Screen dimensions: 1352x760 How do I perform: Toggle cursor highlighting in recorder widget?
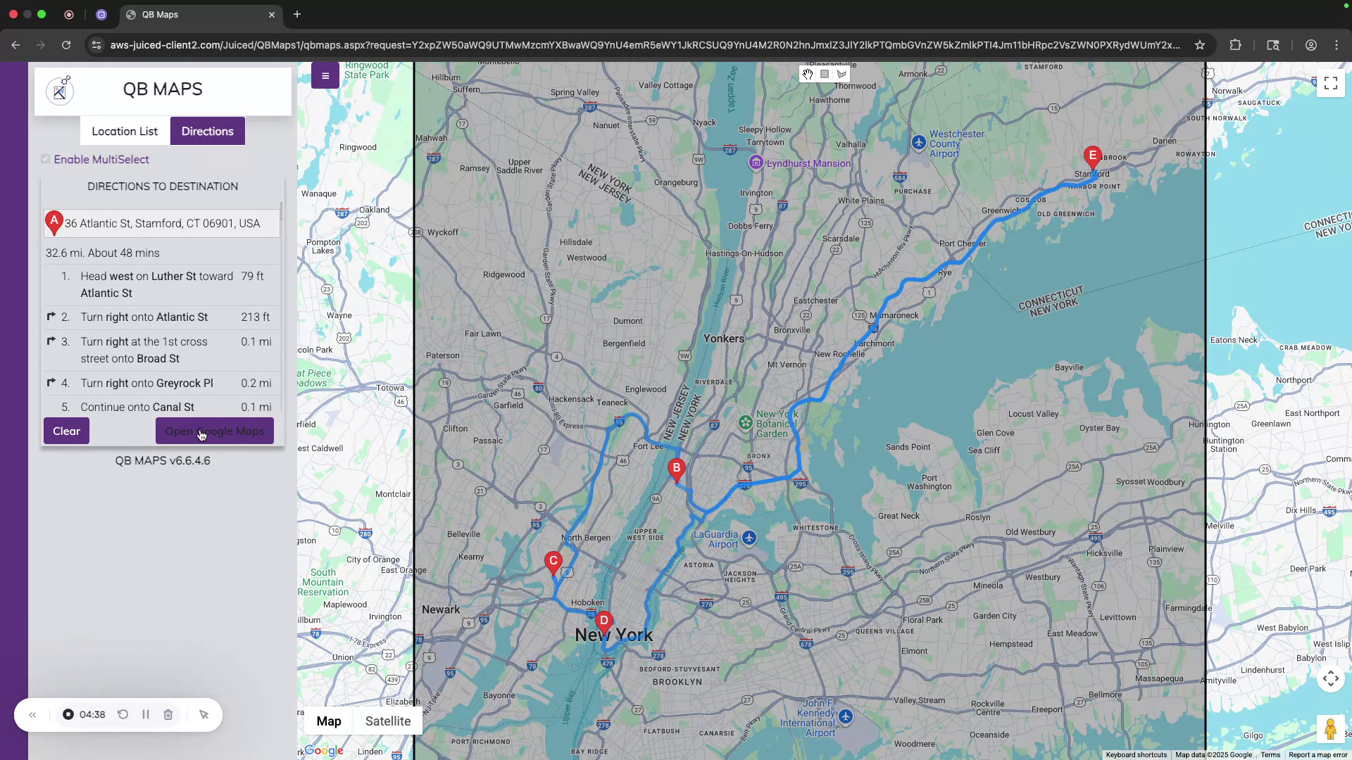(x=204, y=714)
